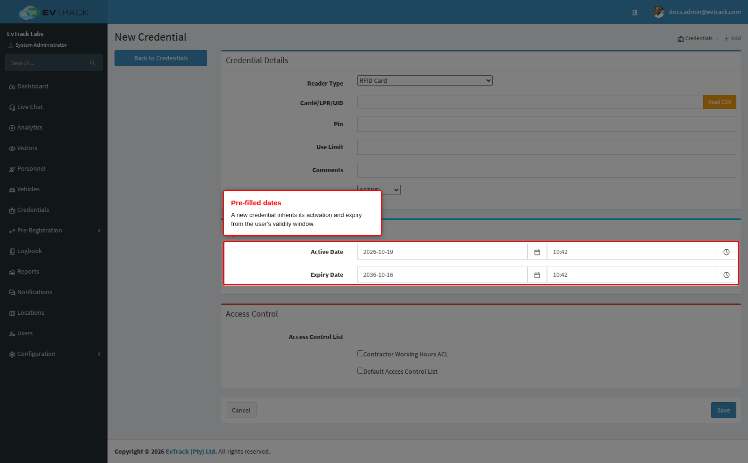Open the Visitors eye icon
This screenshot has height=463, width=748.
pyautogui.click(x=12, y=149)
